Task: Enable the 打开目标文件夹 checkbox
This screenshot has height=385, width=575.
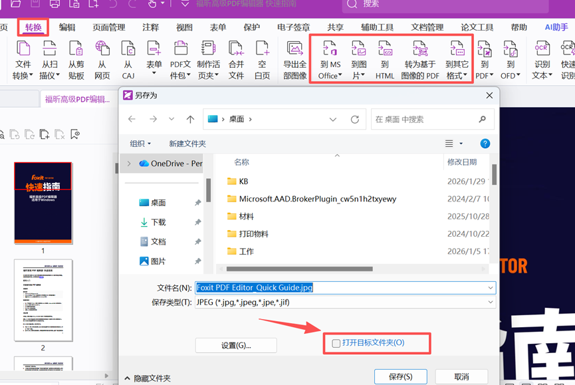Action: pos(336,343)
